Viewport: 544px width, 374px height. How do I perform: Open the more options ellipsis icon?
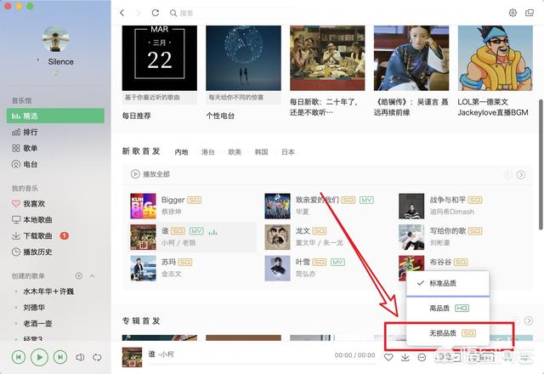coord(422,357)
